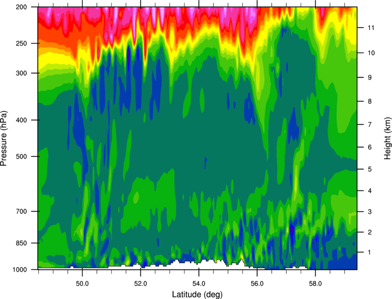Click the 2 km height label

[370, 232]
